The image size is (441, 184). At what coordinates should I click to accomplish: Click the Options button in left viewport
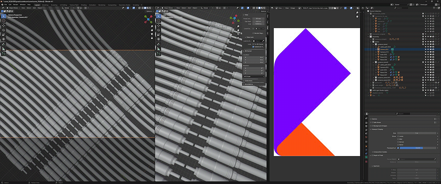point(150,11)
